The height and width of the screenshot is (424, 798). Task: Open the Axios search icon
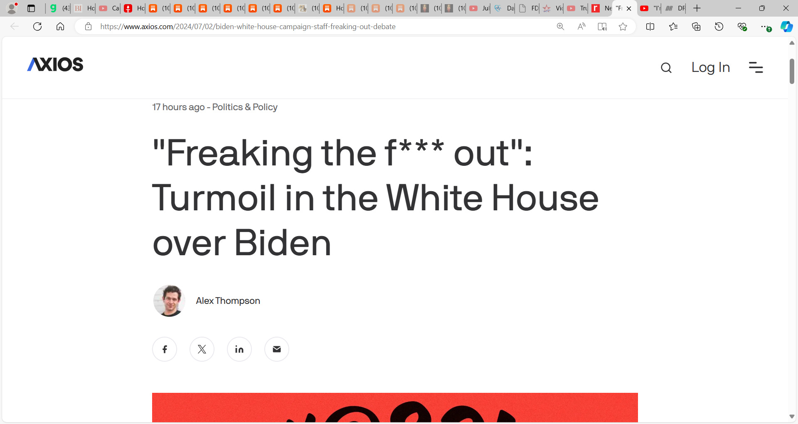click(666, 68)
